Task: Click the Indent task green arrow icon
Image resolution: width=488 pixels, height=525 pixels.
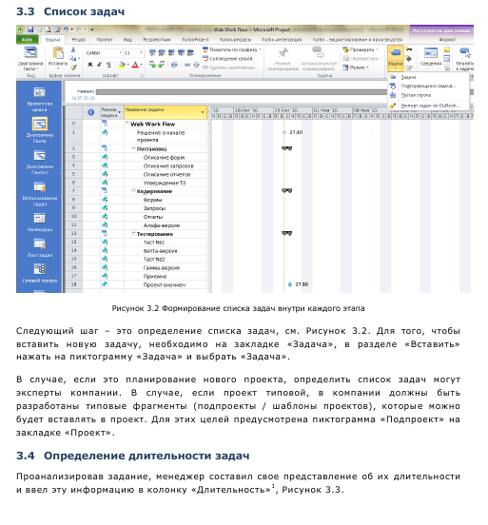Action: (162, 65)
